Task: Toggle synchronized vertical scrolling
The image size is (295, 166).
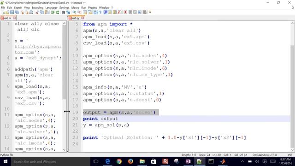Action: tap(85, 12)
